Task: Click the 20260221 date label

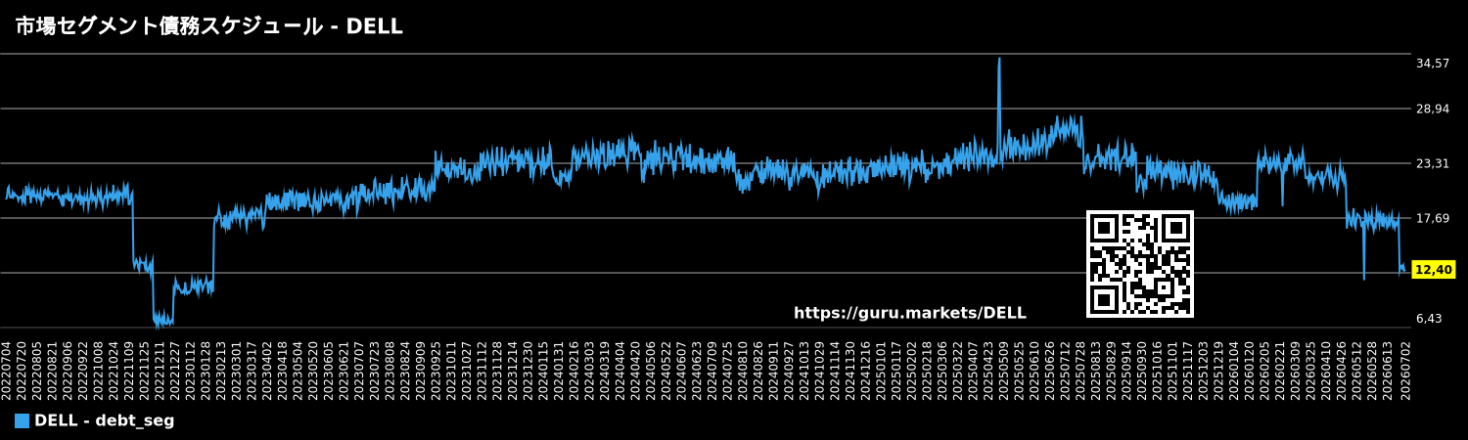Action: [1279, 370]
